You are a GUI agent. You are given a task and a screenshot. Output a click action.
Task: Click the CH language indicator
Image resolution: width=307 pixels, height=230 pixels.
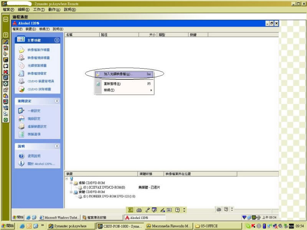coord(130,210)
